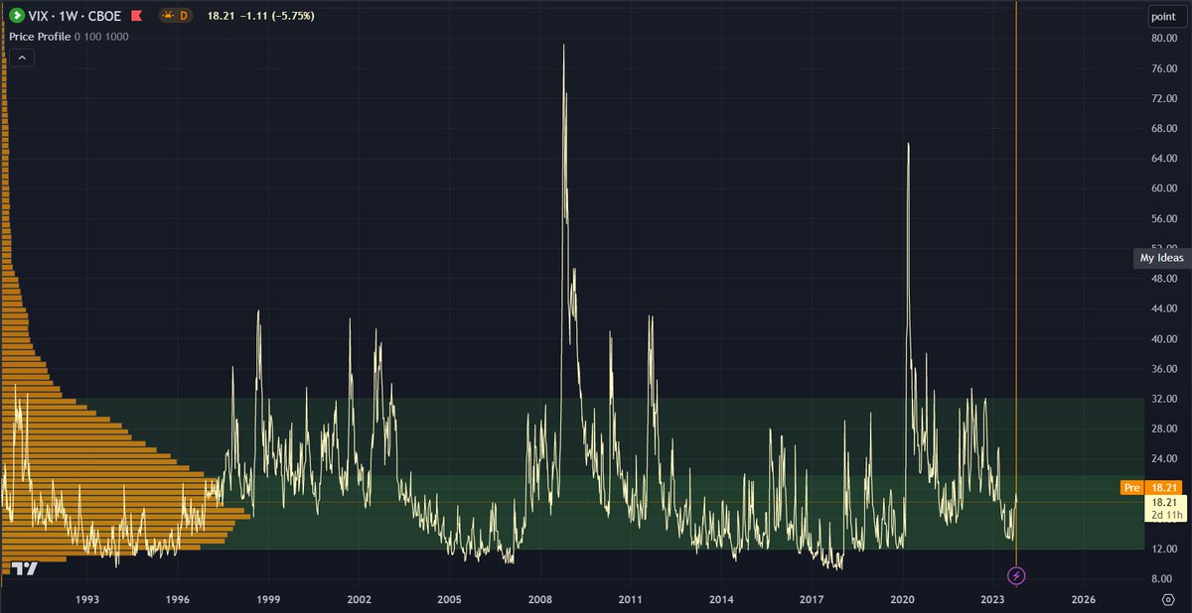
Task: Toggle the point unit label on price scale
Action: 1164,16
